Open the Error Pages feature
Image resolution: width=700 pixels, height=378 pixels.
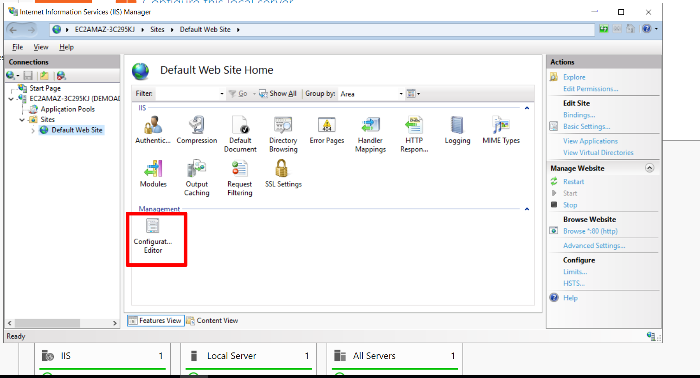327,130
